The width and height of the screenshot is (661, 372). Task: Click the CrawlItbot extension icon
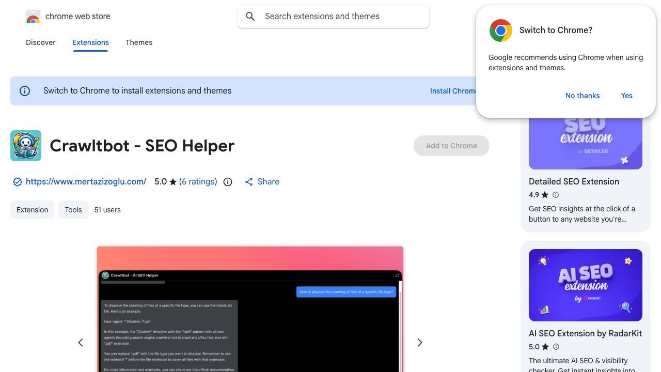tap(26, 146)
